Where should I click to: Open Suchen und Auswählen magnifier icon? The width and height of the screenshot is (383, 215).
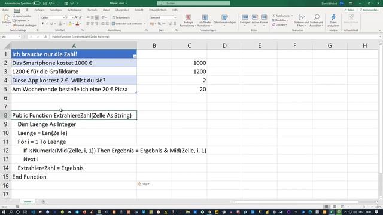point(317,17)
